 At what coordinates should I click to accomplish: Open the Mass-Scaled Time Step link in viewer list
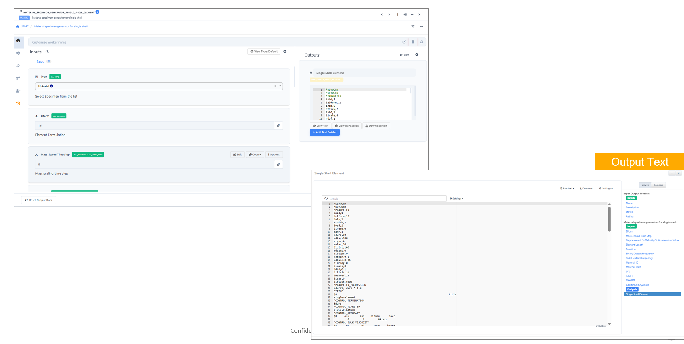click(x=638, y=236)
